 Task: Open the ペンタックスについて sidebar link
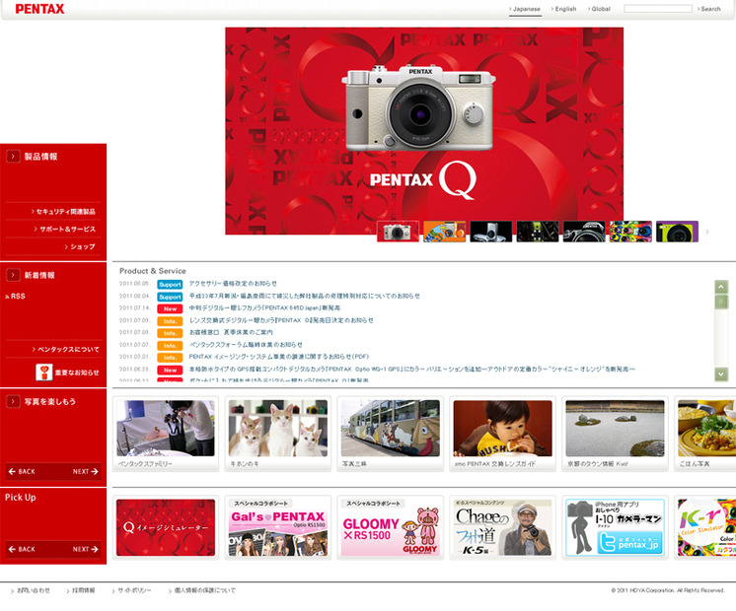pyautogui.click(x=66, y=349)
